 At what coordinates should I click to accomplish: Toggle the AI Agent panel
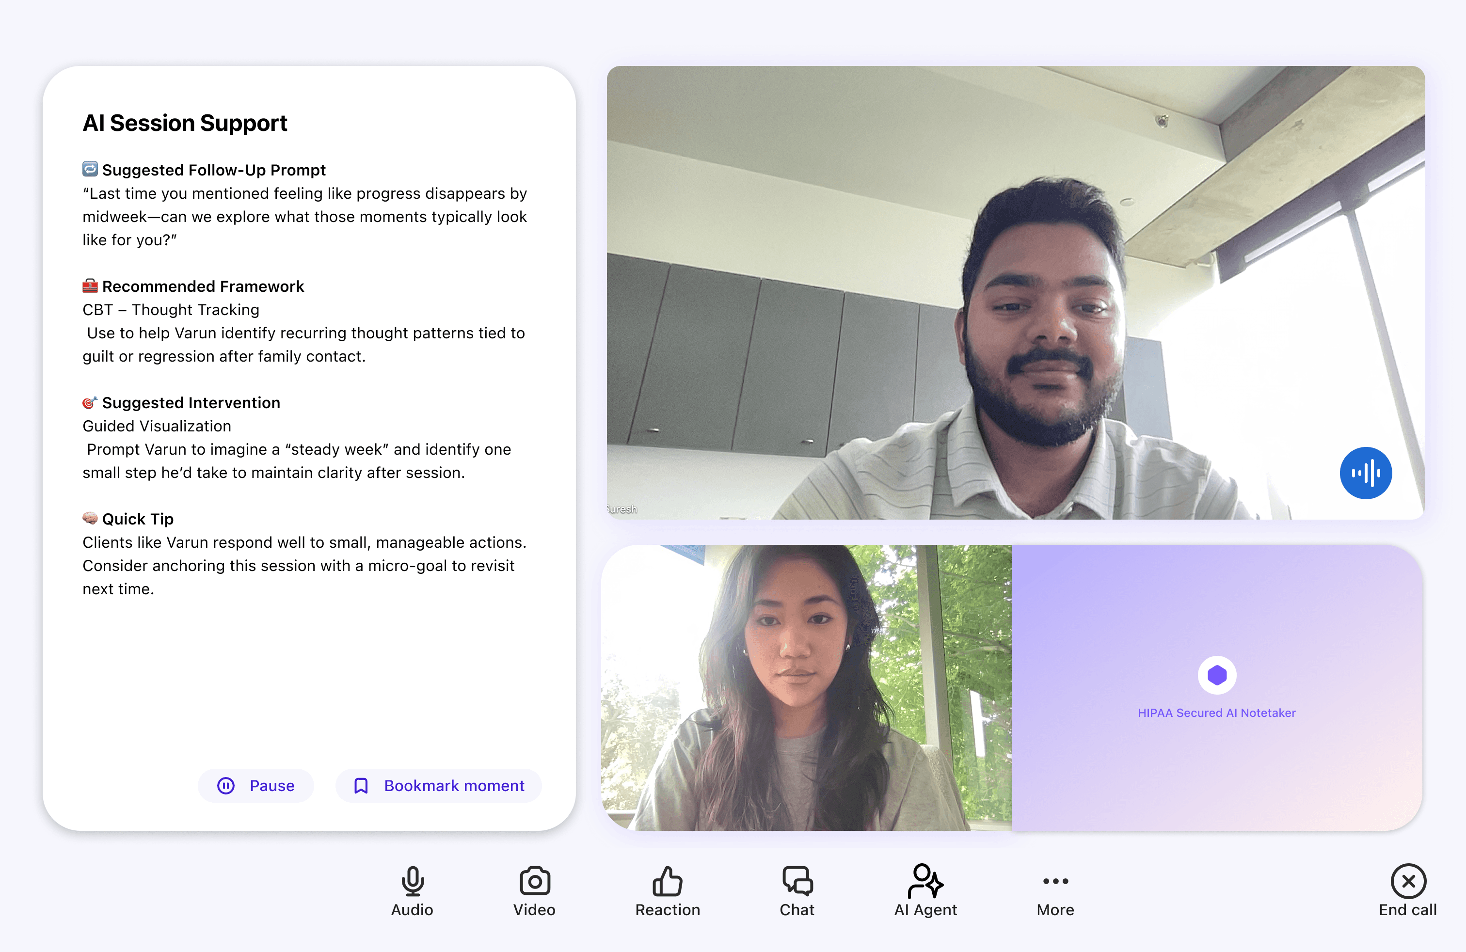coord(925,890)
